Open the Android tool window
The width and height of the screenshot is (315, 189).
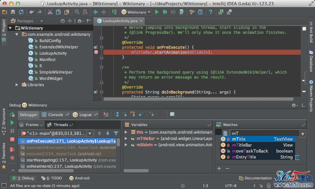coord(79,178)
